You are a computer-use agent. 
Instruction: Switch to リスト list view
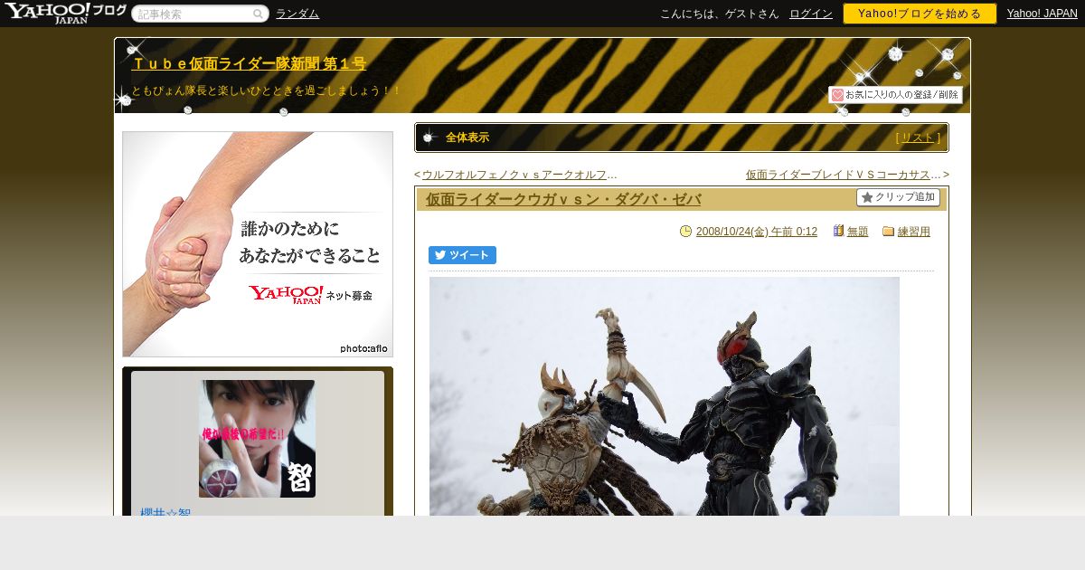[x=918, y=138]
